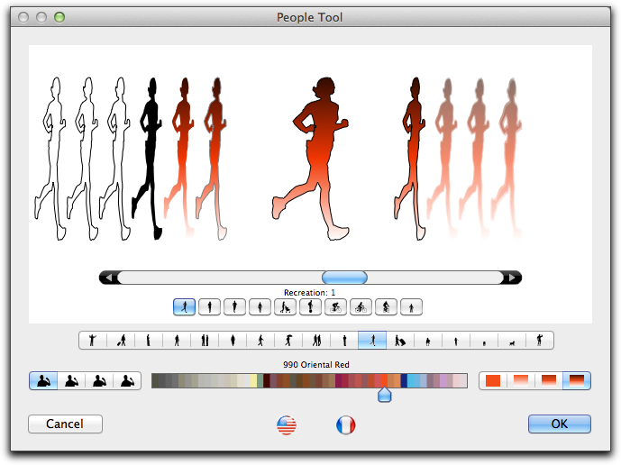Open the person with umbrella category
This screenshot has width=621, height=465.
288,341
